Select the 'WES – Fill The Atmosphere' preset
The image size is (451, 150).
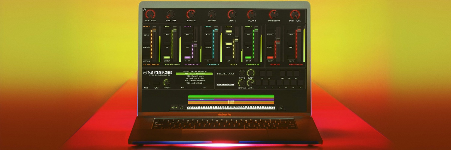click(x=194, y=74)
